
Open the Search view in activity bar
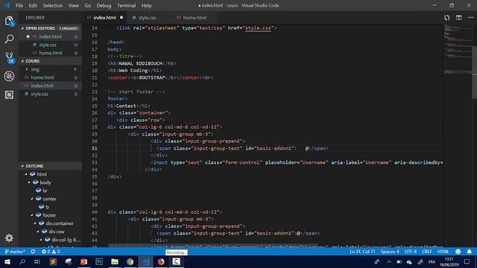point(9,39)
